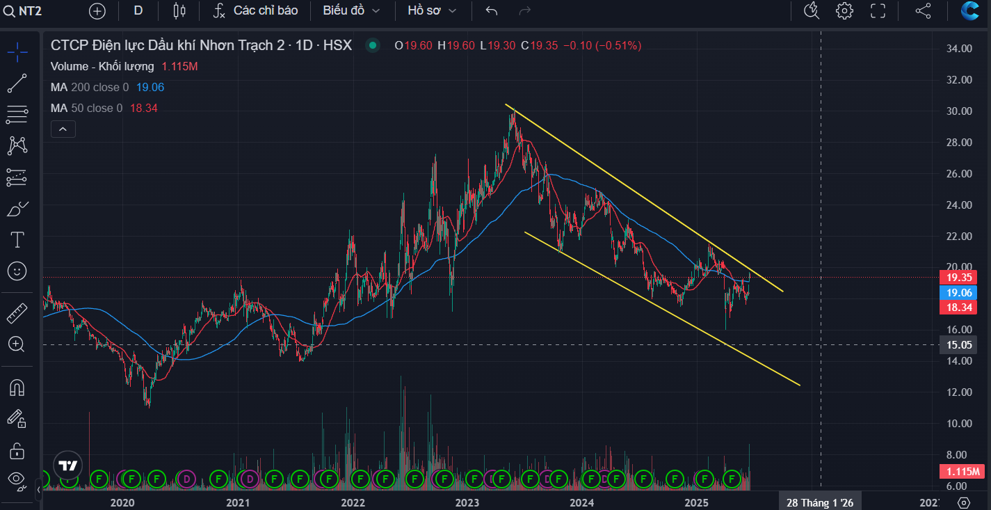This screenshot has height=510, width=991.
Task: Expand the Biểu đồ dropdown
Action: point(351,10)
